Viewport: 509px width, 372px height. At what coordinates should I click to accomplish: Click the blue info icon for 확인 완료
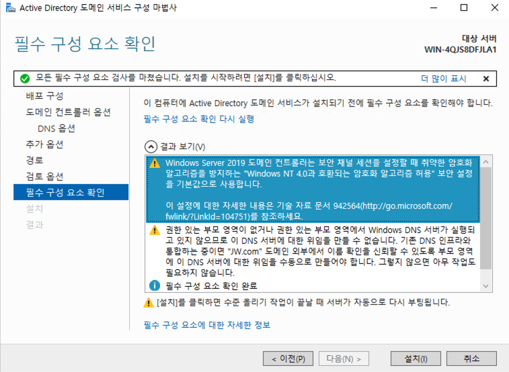[155, 285]
